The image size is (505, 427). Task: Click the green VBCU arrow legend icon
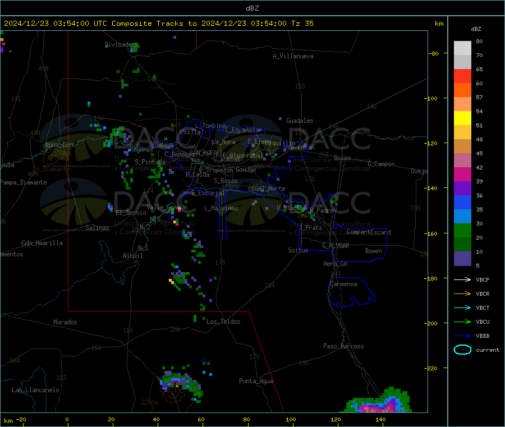click(462, 322)
